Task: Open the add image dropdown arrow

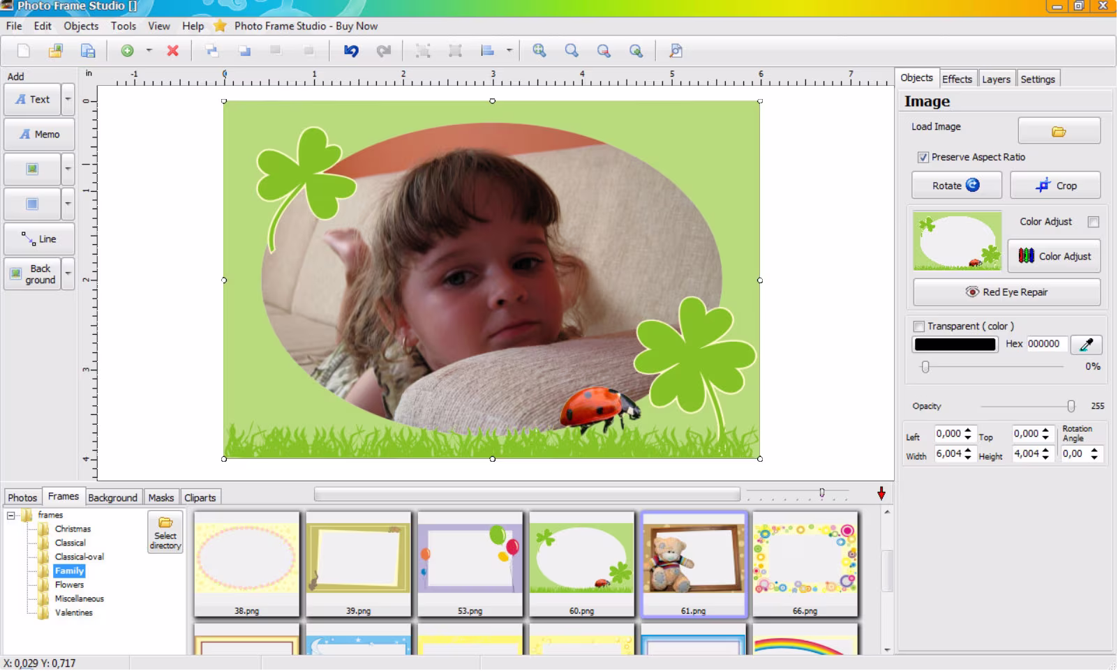Action: pyautogui.click(x=68, y=169)
